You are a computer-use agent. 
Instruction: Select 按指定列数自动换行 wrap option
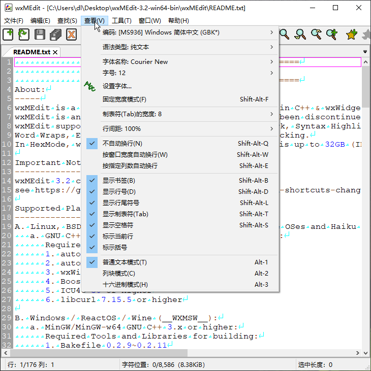point(179,166)
